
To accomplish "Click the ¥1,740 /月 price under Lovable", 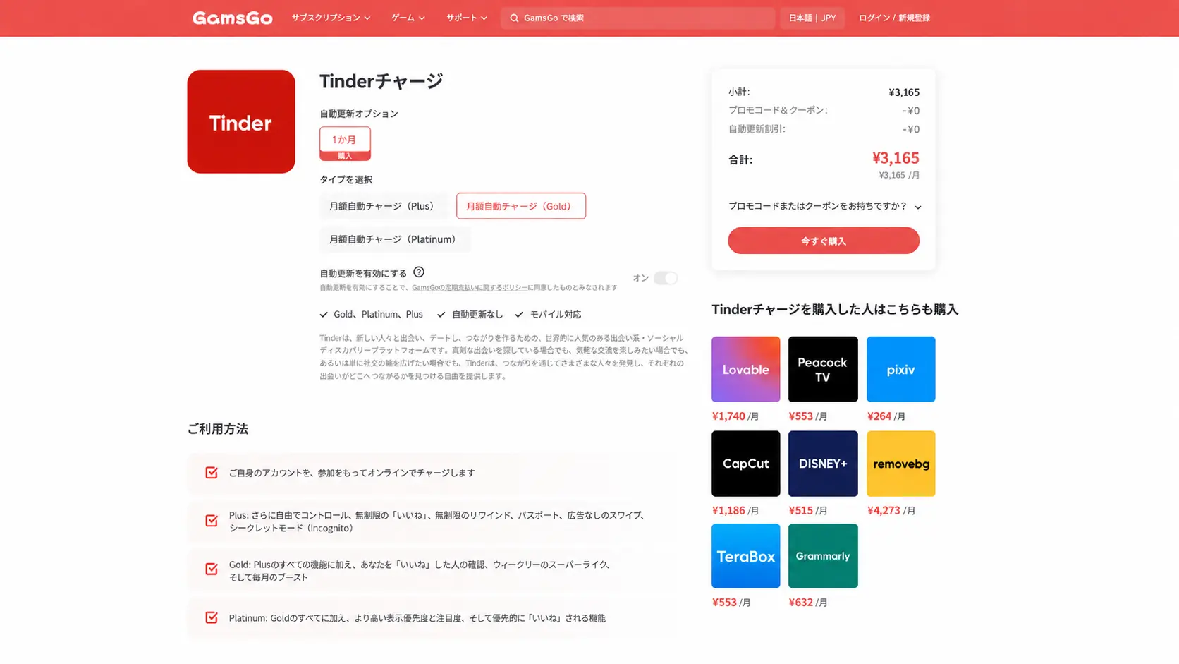I will point(735,416).
